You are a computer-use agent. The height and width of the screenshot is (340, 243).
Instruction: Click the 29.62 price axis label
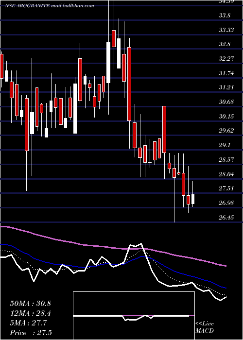point(226,131)
